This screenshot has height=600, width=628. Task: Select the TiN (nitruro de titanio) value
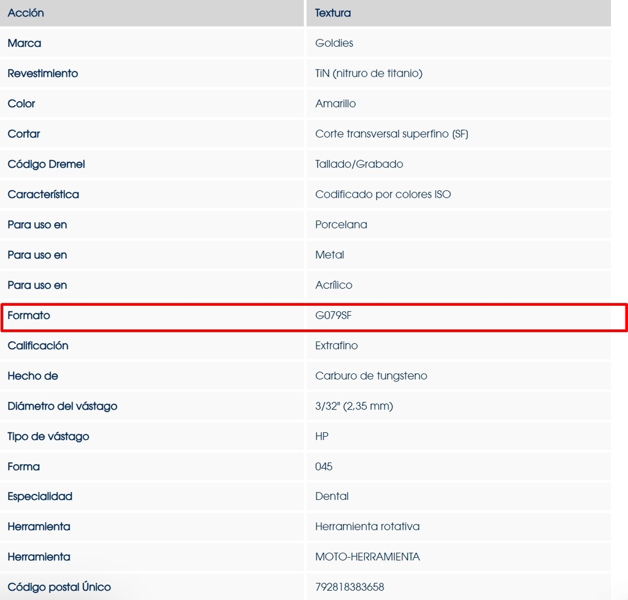tap(369, 73)
